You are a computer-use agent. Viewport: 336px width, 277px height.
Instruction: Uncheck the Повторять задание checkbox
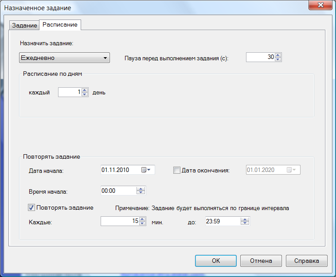[31, 207]
